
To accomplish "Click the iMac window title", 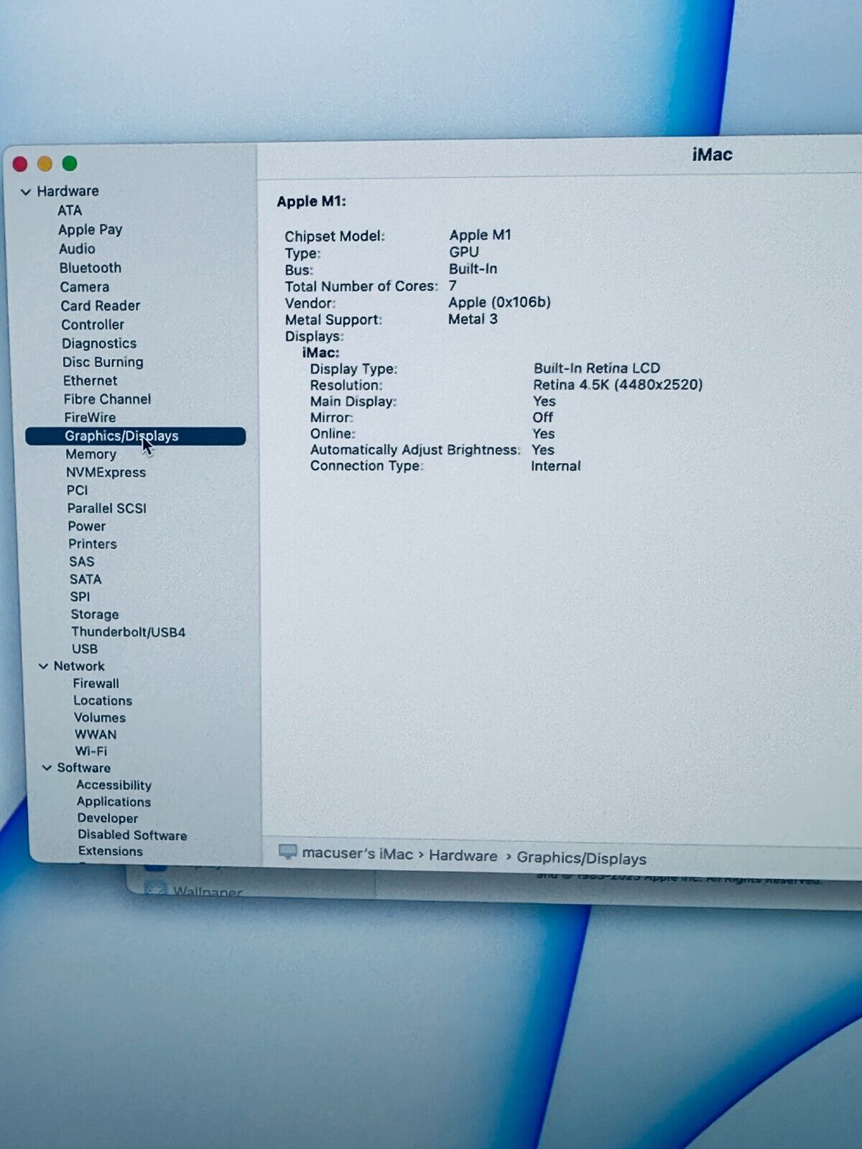I will coord(712,155).
